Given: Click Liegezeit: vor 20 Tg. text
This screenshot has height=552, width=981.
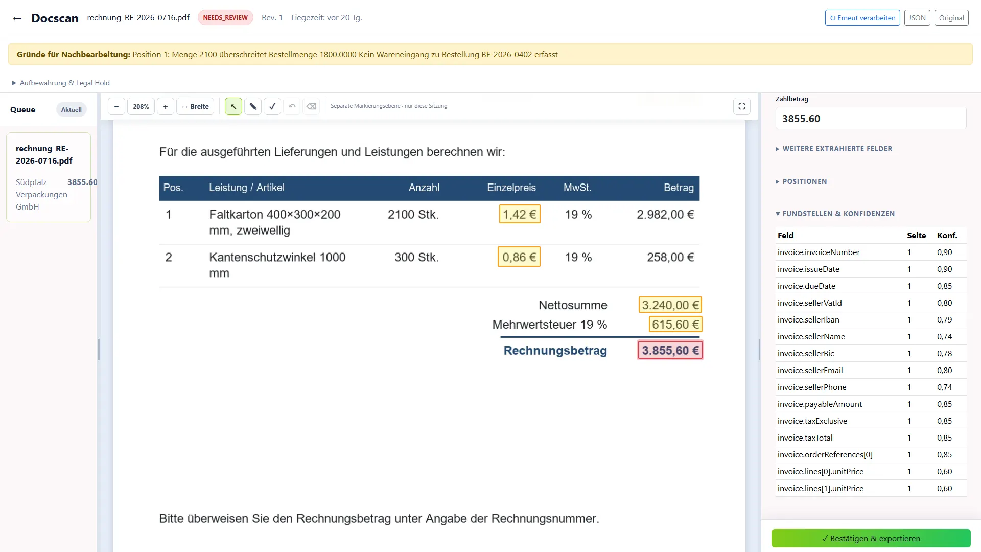Looking at the screenshot, I should [326, 17].
